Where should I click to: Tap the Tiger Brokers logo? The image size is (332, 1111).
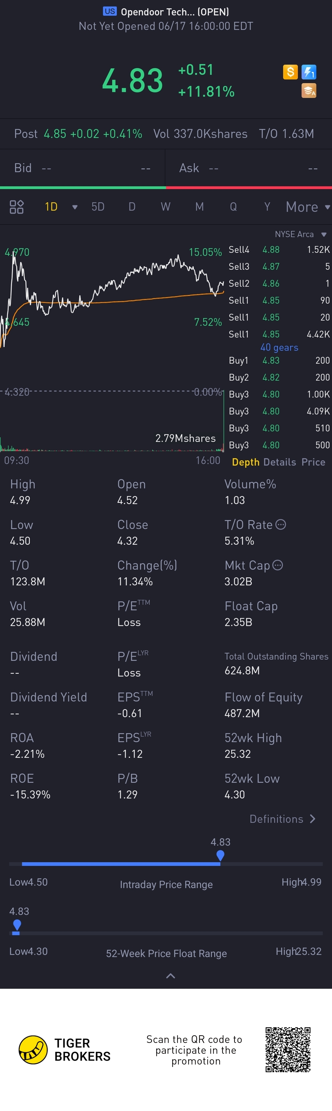33,1049
